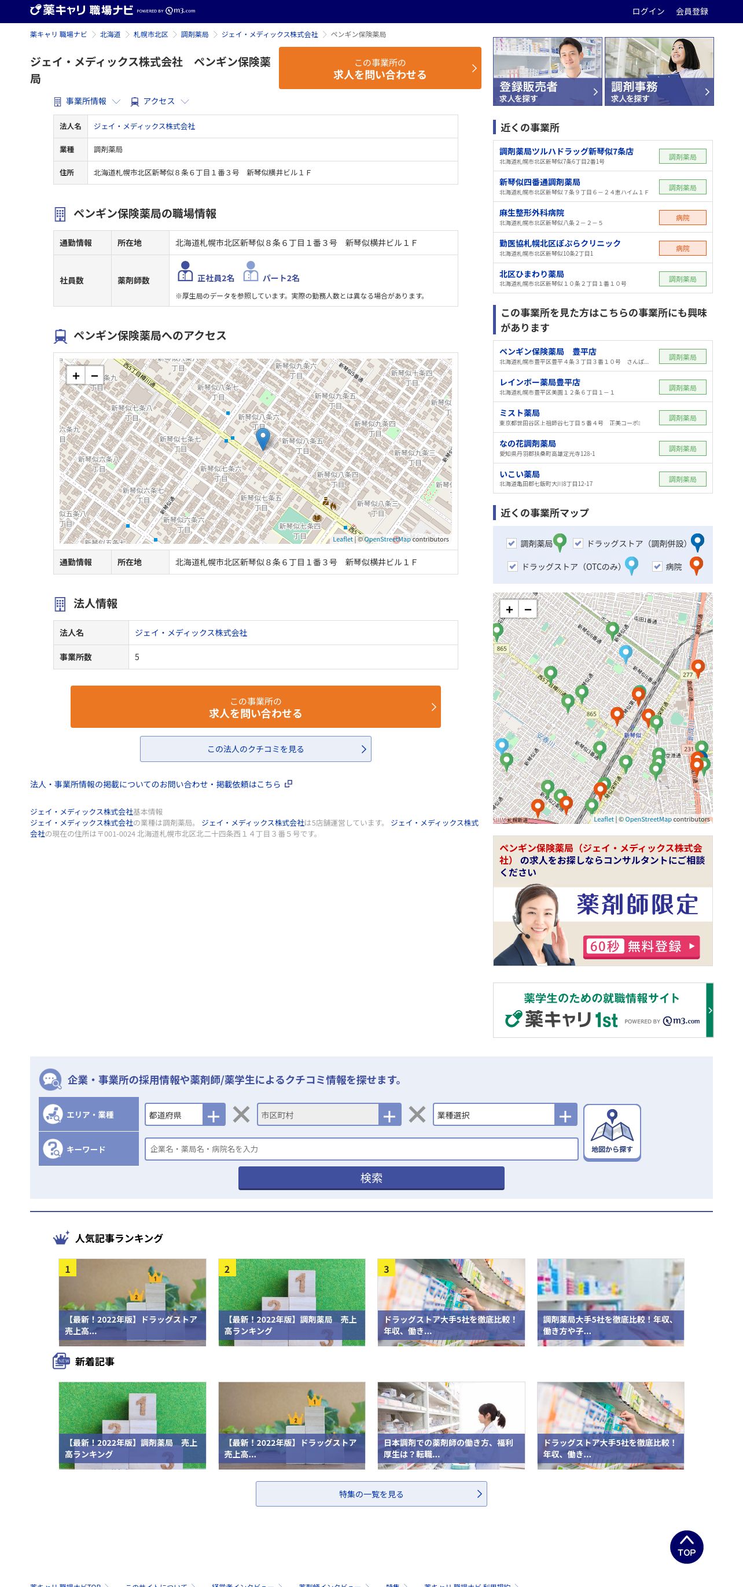Viewport: 743px width, 1587px height.
Task: Open 薬キャリ1st student site banner
Action: click(602, 1010)
